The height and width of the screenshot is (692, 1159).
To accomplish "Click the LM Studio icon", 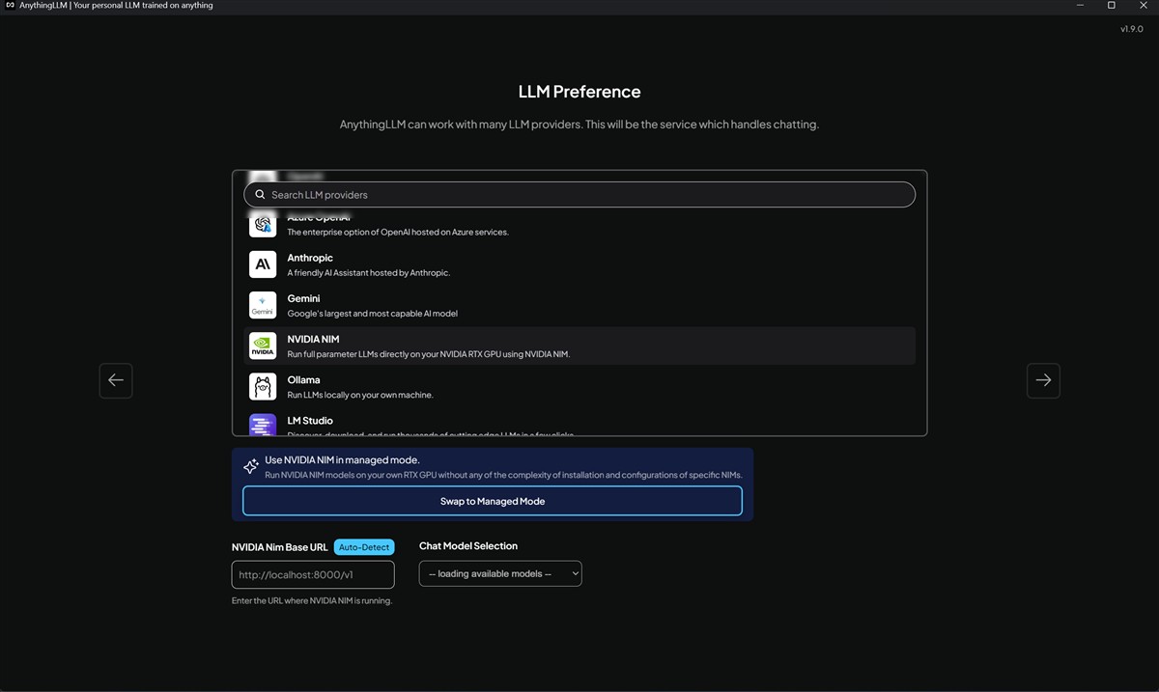I will click(263, 425).
